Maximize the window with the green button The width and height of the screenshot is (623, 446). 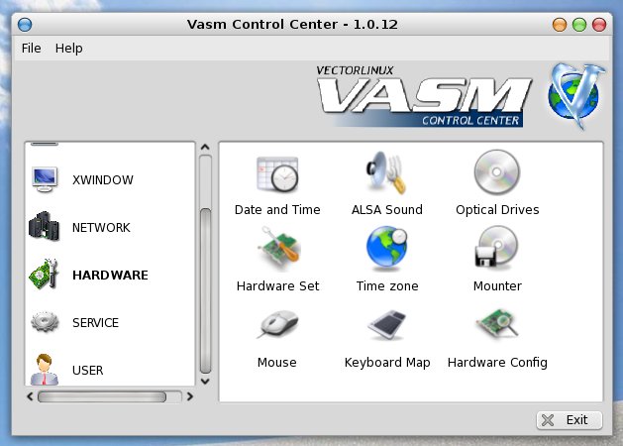[x=579, y=25]
